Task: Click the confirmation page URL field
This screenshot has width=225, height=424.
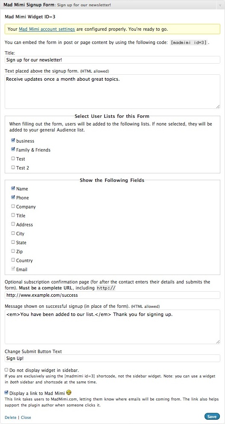Action: click(x=113, y=295)
